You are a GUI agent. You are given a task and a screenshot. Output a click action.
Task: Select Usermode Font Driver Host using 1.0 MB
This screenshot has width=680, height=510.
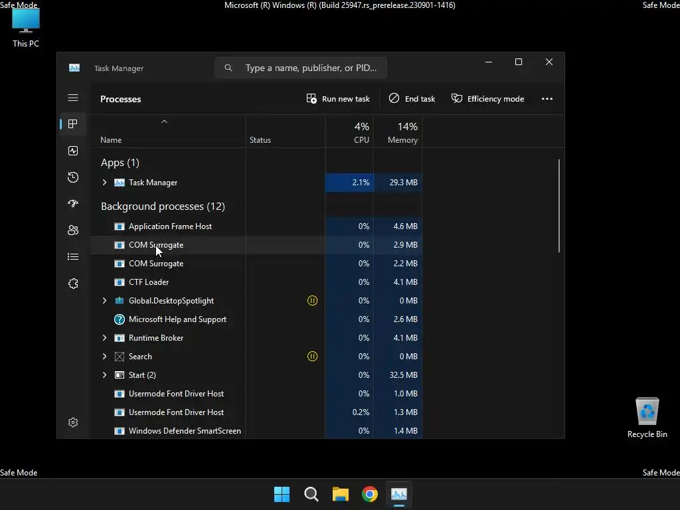tap(256, 394)
